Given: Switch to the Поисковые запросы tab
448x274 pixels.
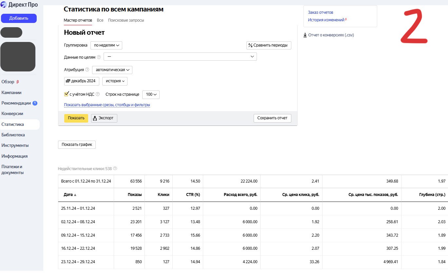Looking at the screenshot, I should (x=126, y=20).
